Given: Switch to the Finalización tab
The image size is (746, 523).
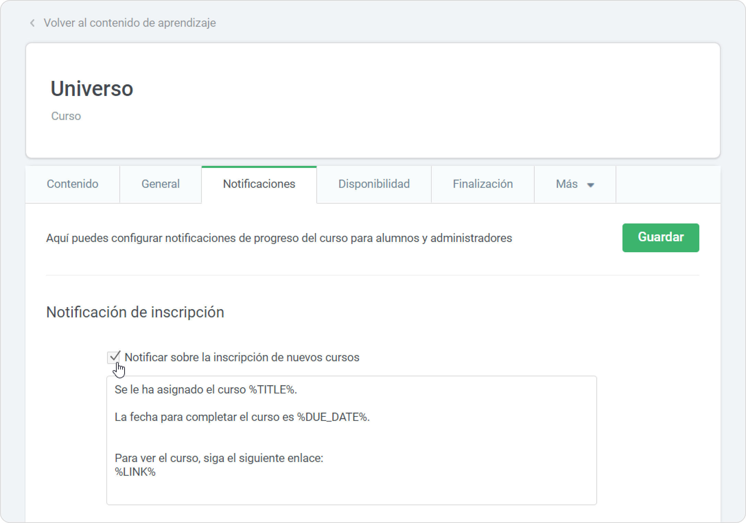Looking at the screenshot, I should tap(482, 184).
